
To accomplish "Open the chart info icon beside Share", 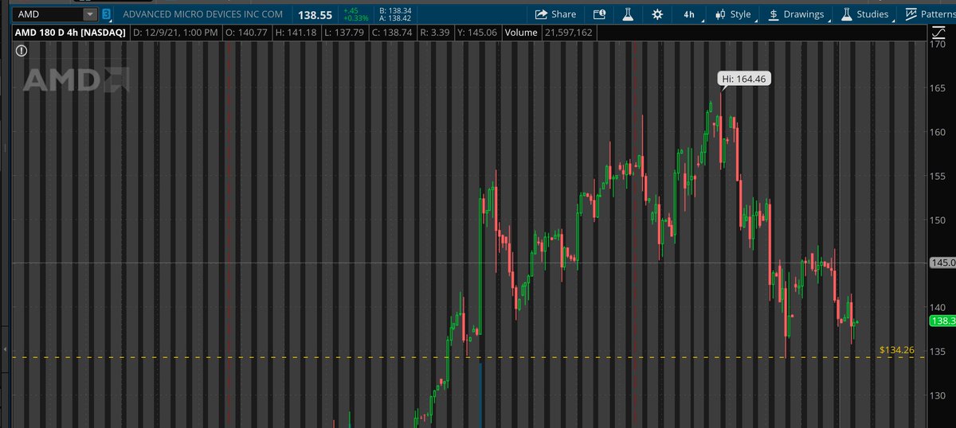I will coord(599,14).
